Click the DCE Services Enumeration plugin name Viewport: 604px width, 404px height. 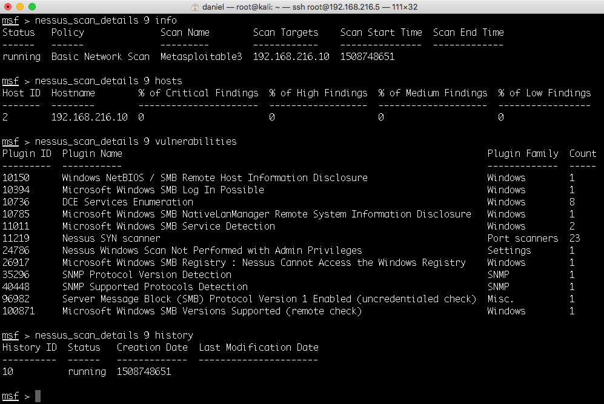click(127, 202)
